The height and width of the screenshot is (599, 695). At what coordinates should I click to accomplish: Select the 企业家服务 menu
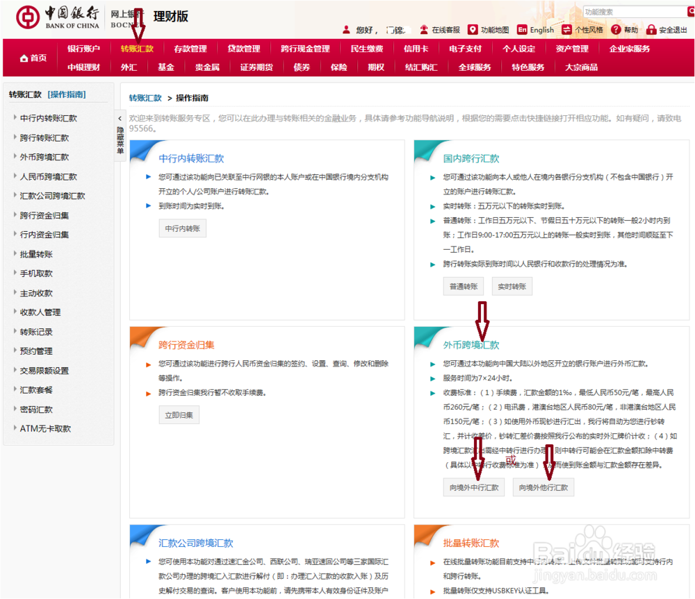pos(630,49)
